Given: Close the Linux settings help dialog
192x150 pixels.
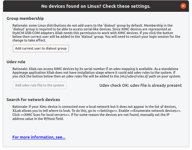Looking at the screenshot, I should click(183, 6).
